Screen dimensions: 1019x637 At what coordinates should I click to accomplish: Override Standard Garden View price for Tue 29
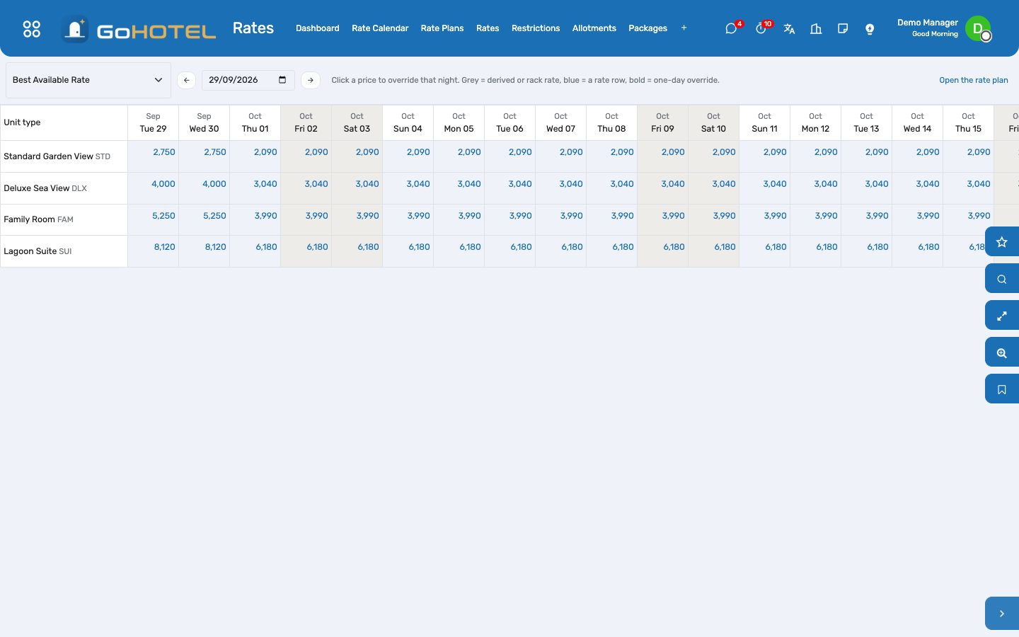pyautogui.click(x=164, y=152)
